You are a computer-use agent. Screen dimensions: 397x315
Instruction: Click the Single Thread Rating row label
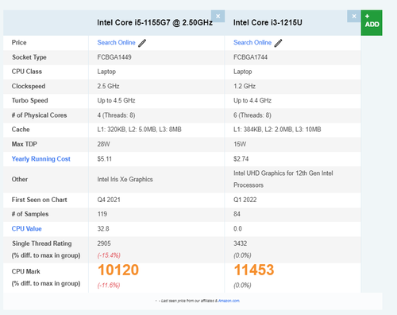[42, 243]
